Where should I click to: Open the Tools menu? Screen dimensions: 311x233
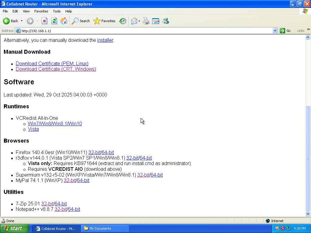pos(56,11)
